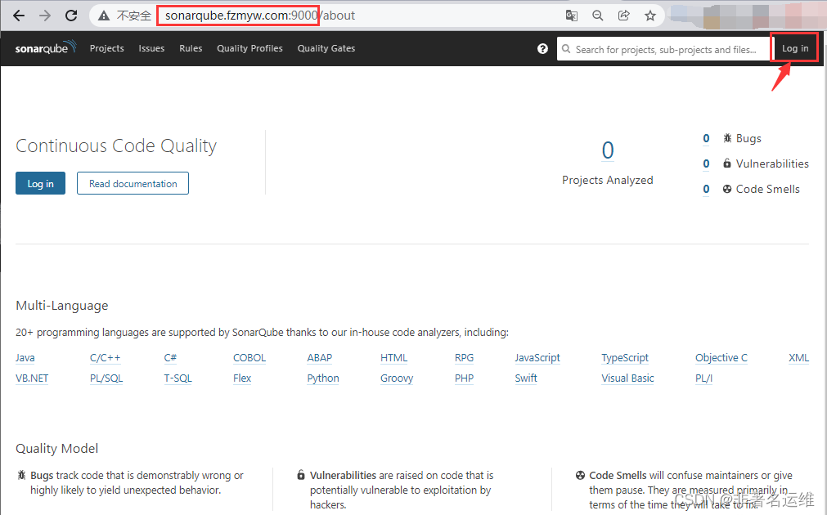Open the COBOL language link
The image size is (827, 515).
[x=249, y=357]
